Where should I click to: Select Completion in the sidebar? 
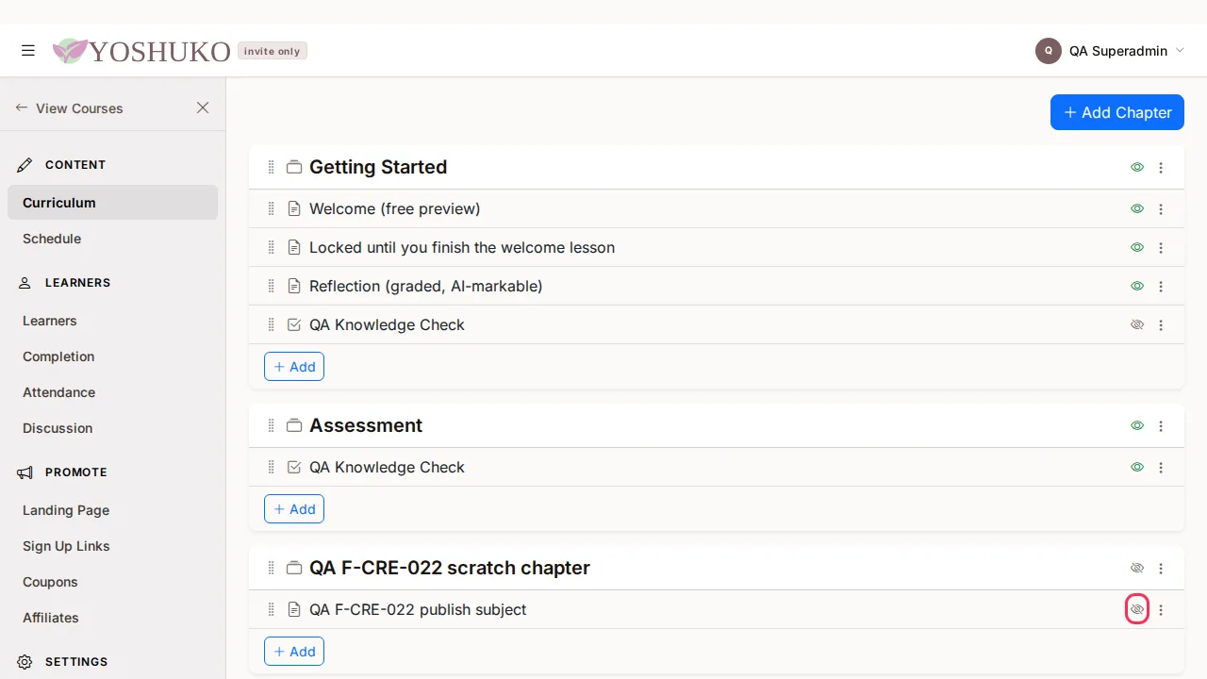[x=112, y=356]
